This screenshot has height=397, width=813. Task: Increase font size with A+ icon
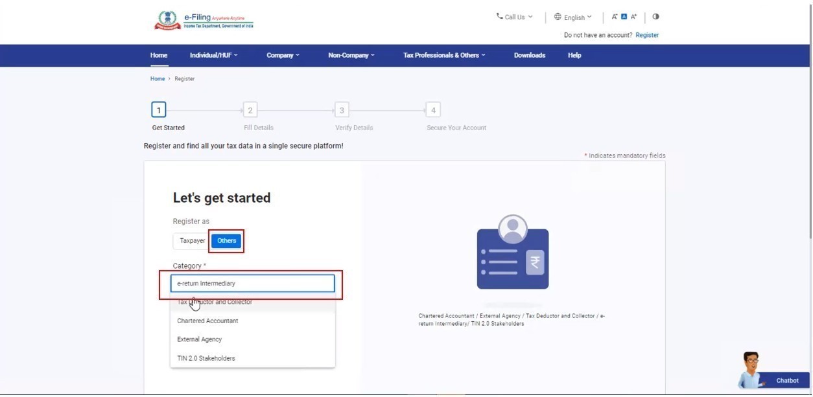tap(634, 17)
